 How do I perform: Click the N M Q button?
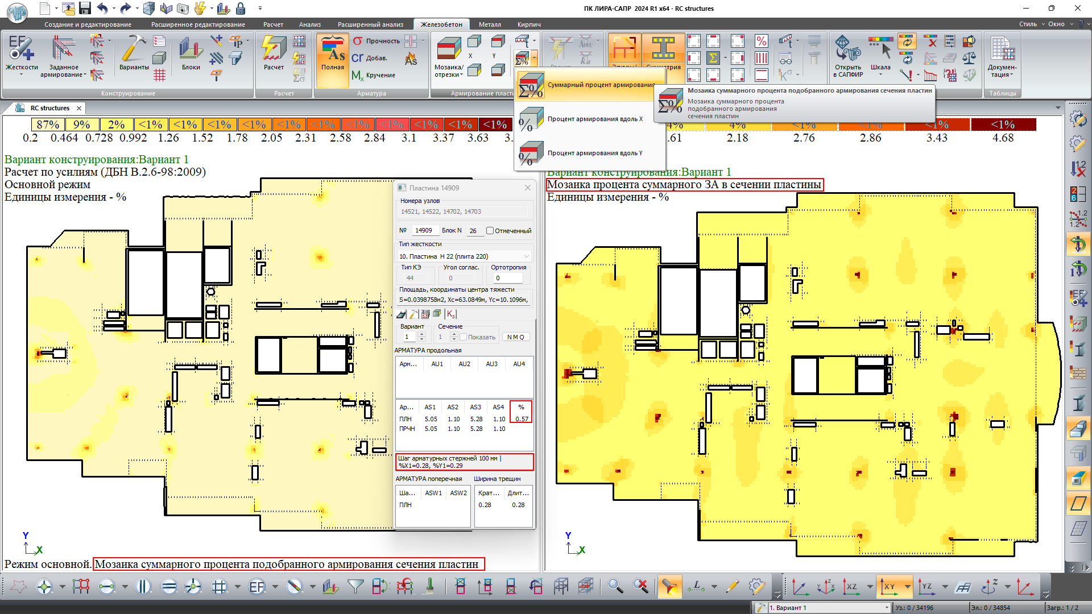pos(515,337)
